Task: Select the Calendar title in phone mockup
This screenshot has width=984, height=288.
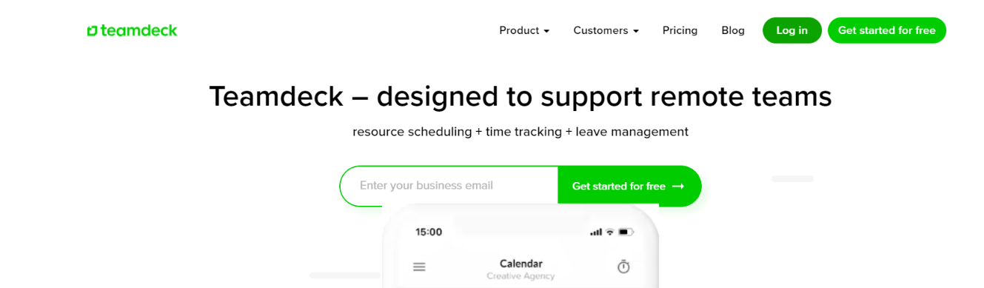Action: coord(521,264)
